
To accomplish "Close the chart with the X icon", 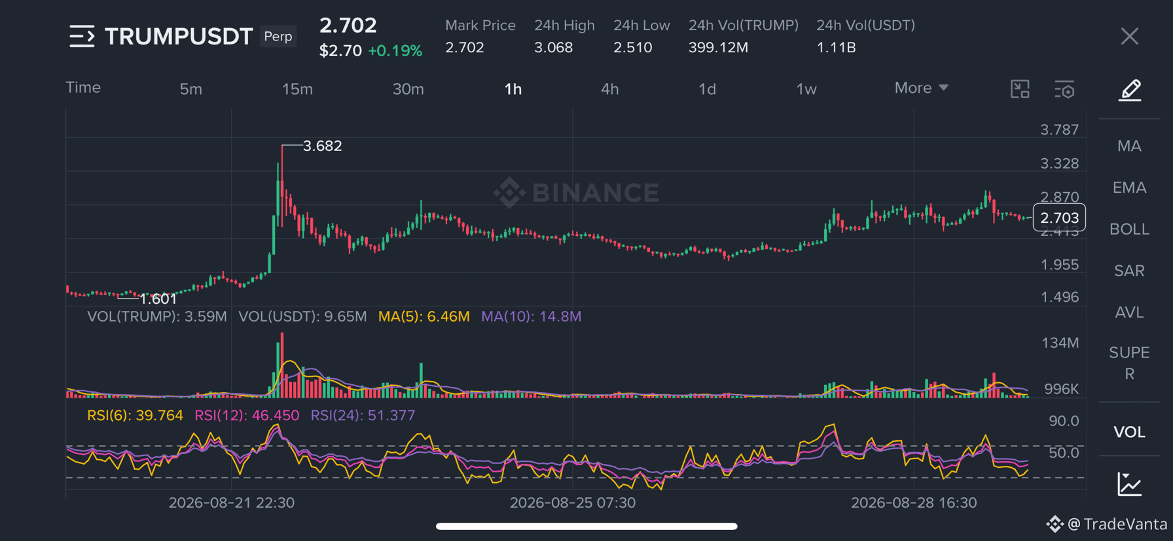I will click(1130, 37).
